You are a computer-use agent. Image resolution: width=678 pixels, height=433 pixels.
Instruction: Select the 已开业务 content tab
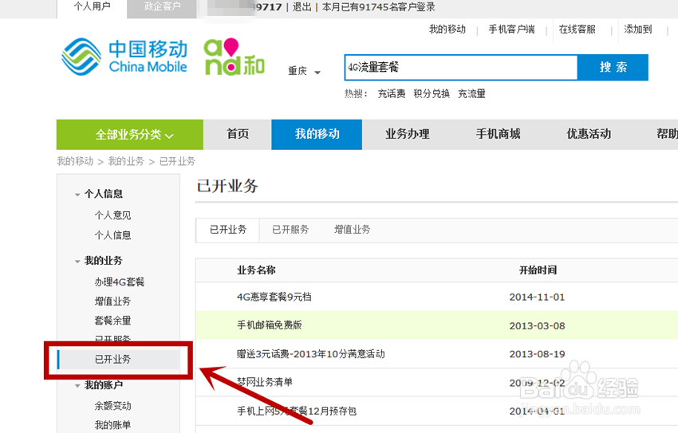click(x=228, y=230)
